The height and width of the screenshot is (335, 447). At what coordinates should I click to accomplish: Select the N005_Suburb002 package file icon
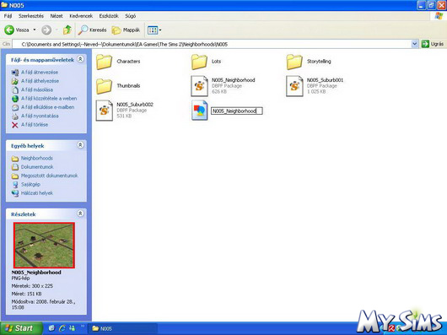click(x=104, y=111)
